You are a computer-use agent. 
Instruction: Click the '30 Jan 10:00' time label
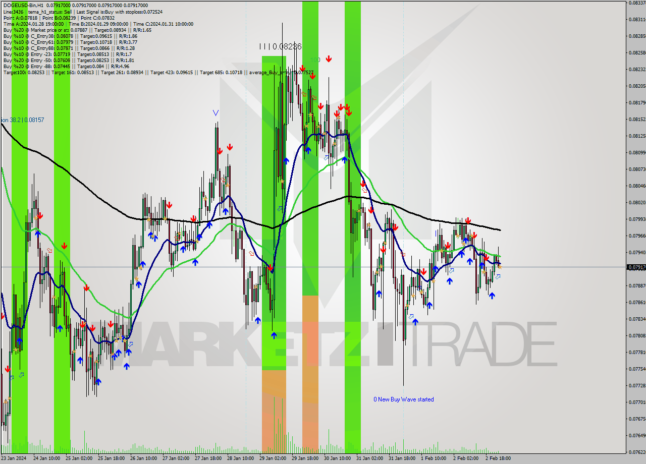pyautogui.click(x=337, y=458)
